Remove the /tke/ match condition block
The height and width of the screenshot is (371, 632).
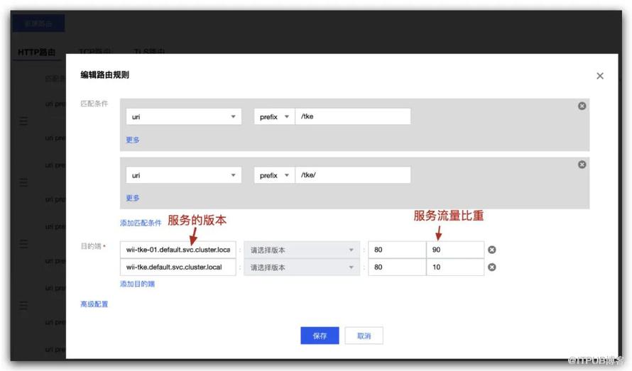582,165
